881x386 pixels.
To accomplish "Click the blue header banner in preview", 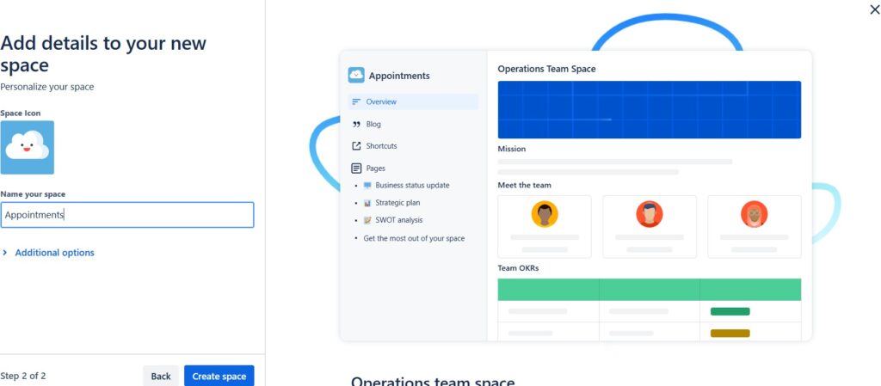I will click(x=650, y=109).
